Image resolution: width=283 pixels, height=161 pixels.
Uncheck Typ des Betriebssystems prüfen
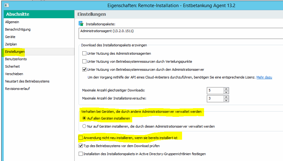pos(81,146)
